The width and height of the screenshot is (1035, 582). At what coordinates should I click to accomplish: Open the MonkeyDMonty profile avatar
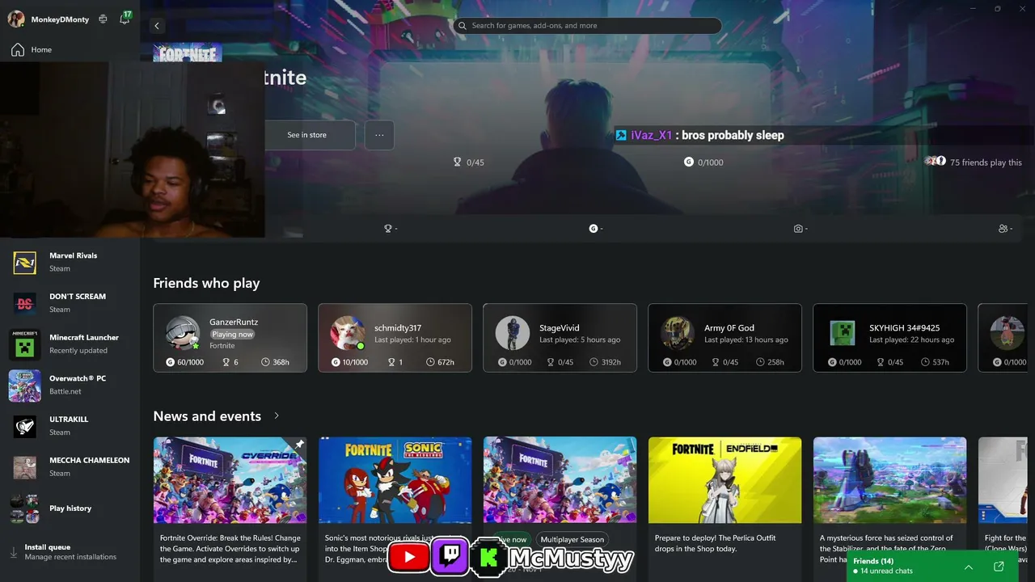16,19
